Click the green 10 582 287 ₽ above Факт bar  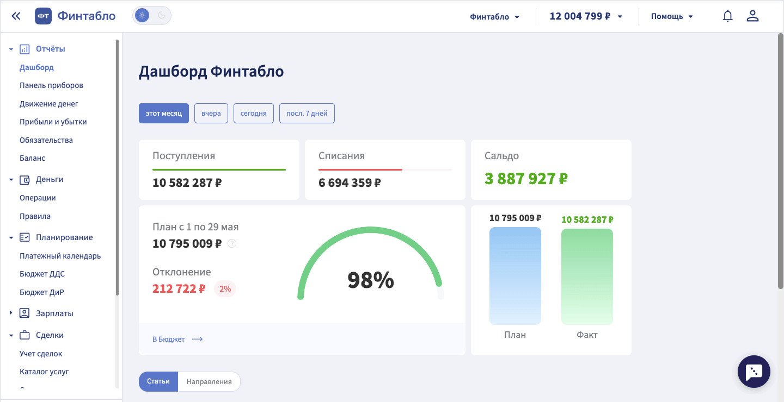click(587, 220)
